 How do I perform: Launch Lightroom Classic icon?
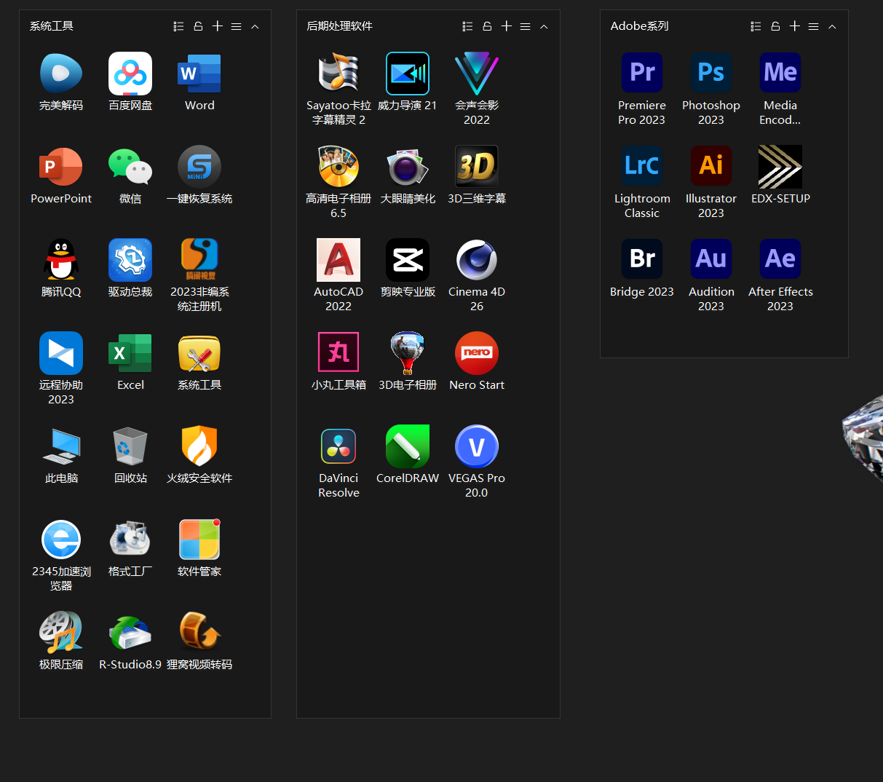642,167
